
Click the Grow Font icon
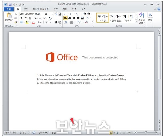pos(46,22)
